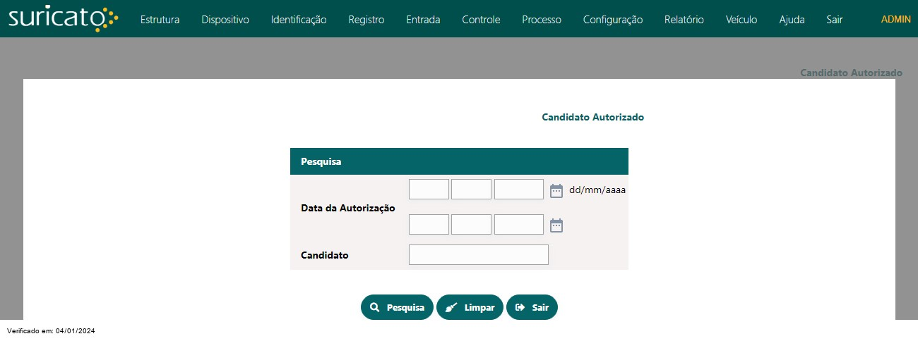
Task: Open the Registro menu
Action: point(366,20)
